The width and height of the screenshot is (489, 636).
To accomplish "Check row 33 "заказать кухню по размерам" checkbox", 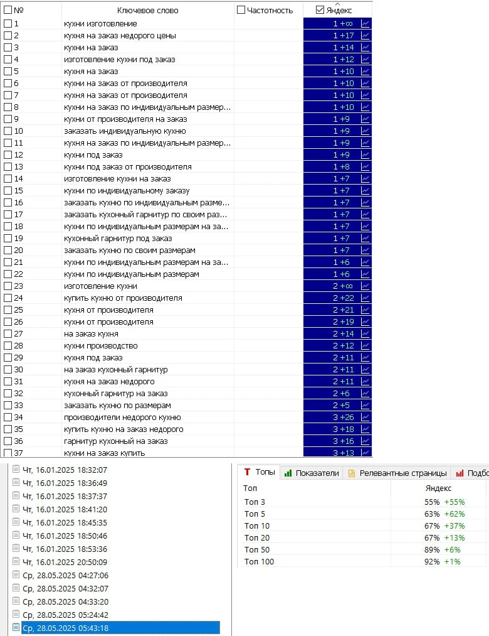I will point(8,405).
